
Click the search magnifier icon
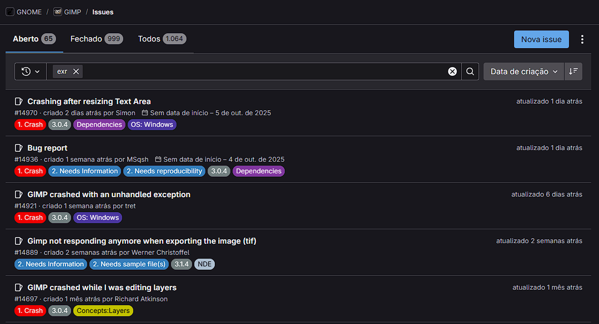[470, 71]
